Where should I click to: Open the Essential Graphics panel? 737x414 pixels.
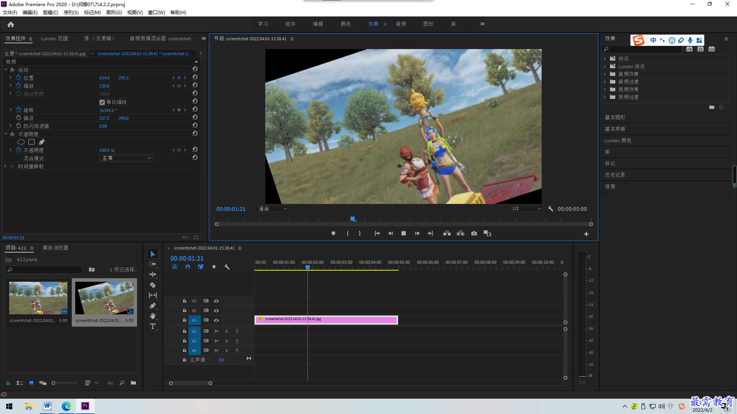click(x=615, y=117)
